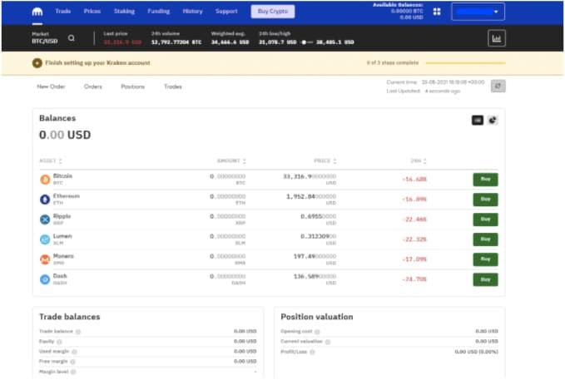
Task: Open the History menu
Action: tap(192, 11)
